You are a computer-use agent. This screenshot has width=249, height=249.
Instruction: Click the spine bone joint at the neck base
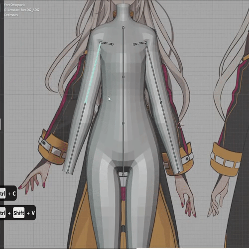pyautogui.click(x=123, y=27)
